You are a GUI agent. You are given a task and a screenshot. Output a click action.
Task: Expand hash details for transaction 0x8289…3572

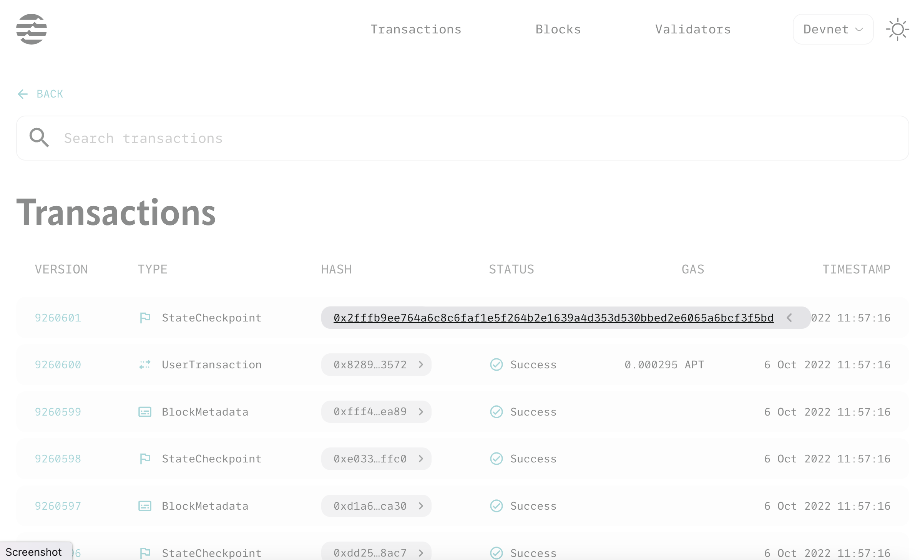[420, 364]
